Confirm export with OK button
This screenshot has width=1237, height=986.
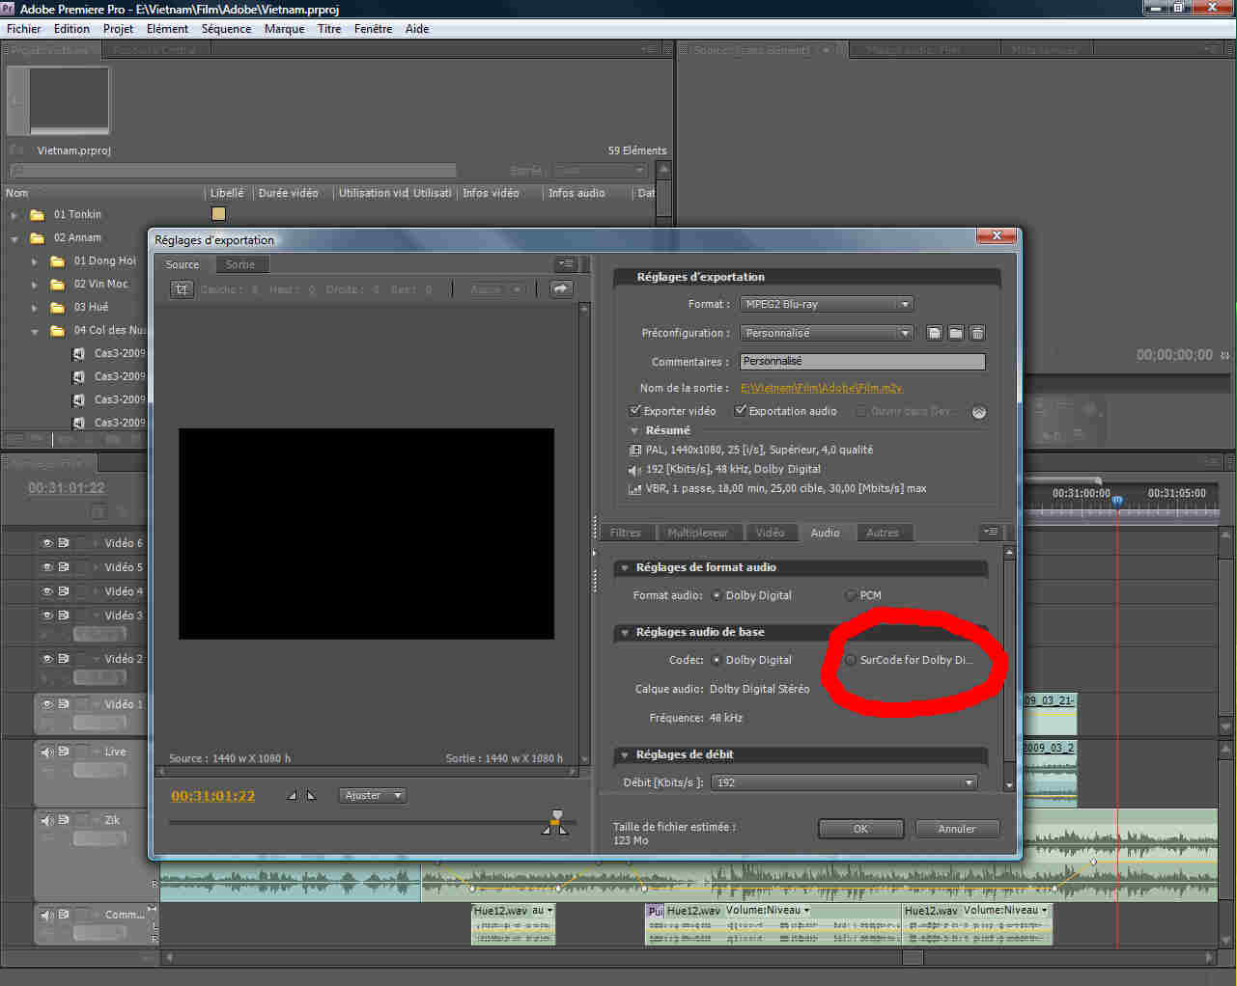[860, 829]
